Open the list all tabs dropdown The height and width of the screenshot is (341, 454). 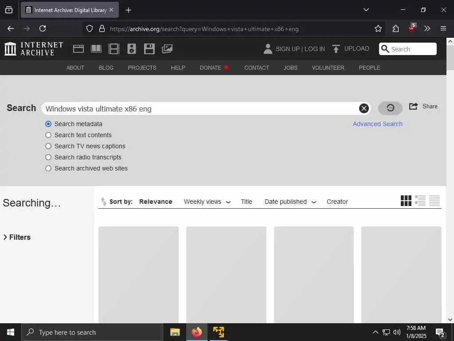point(366,10)
